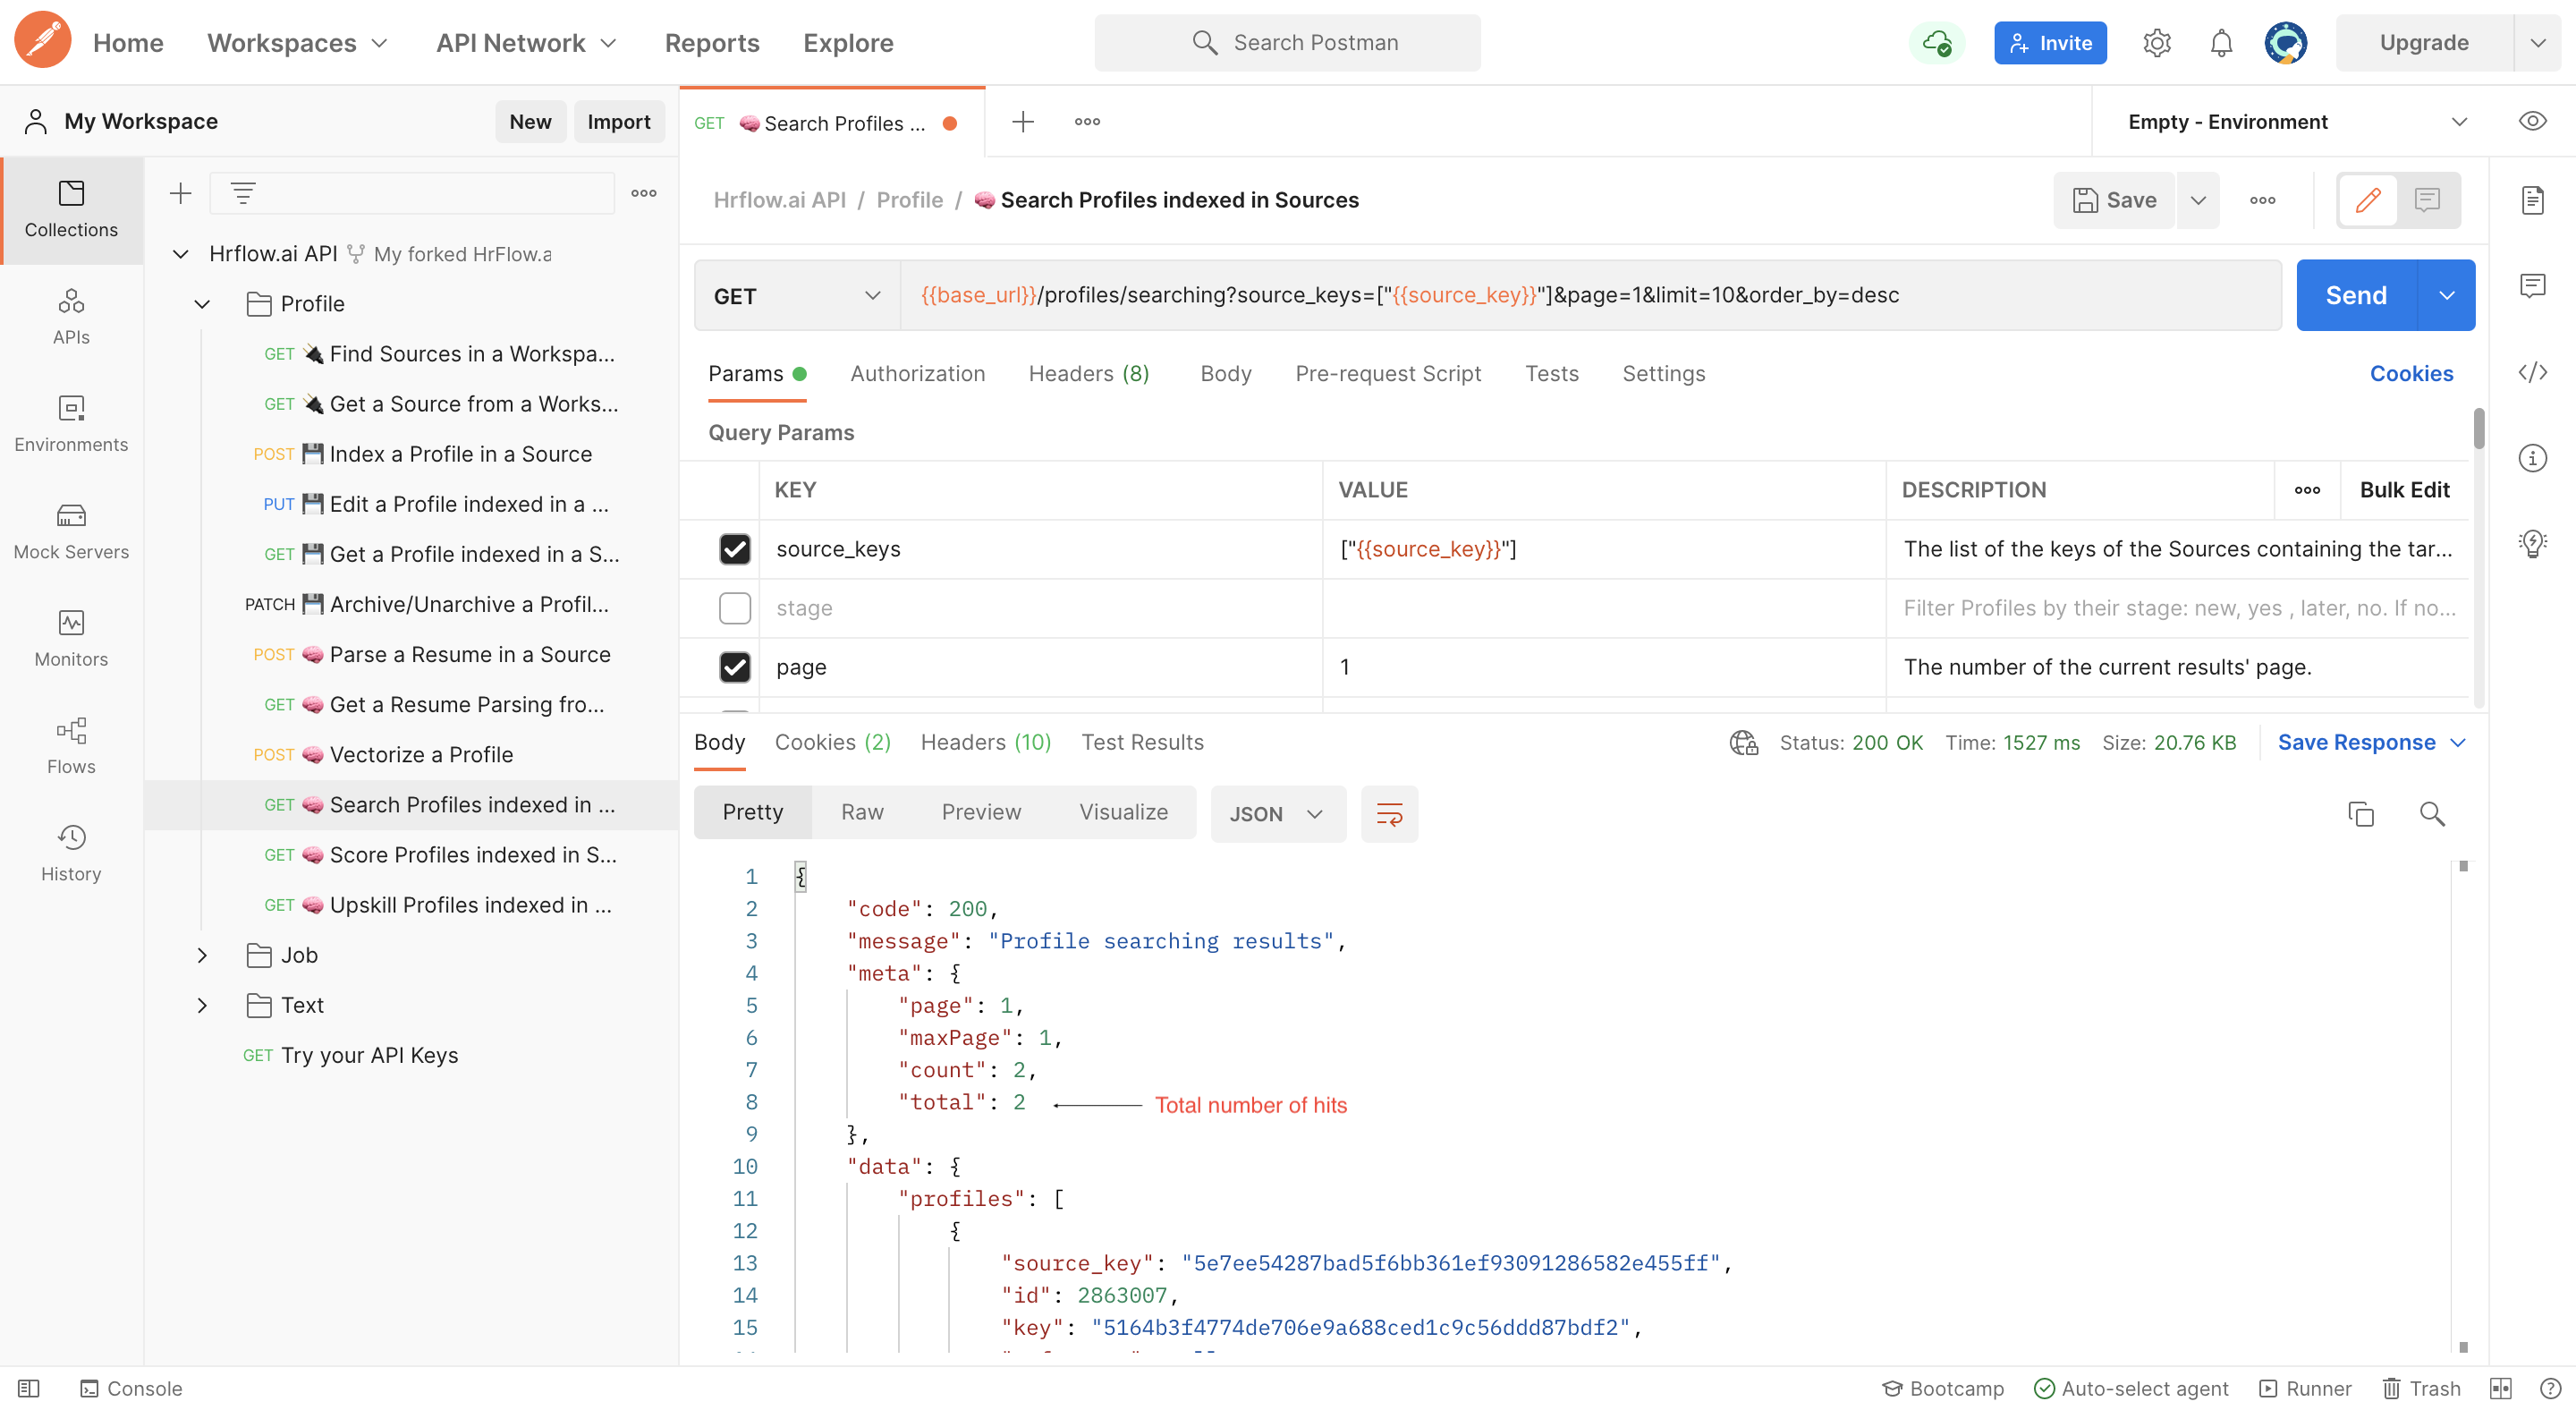Image resolution: width=2576 pixels, height=1410 pixels.
Task: Click the network information globe icon
Action: point(1744,743)
